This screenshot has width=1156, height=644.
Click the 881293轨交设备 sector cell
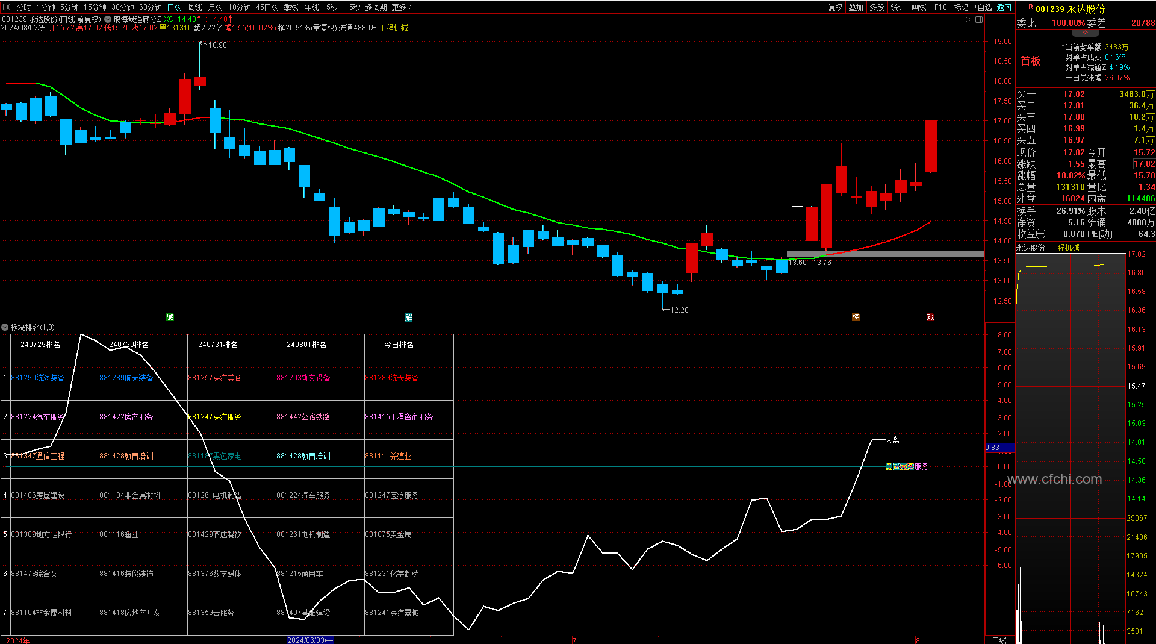coord(303,378)
